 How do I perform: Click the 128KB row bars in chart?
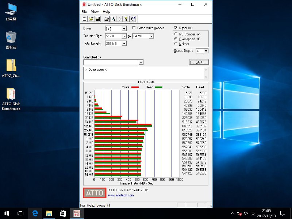click(123, 125)
